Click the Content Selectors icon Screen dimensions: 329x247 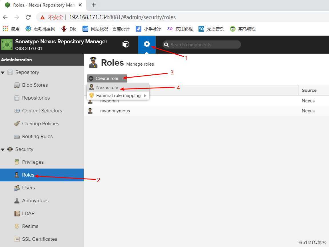click(17, 111)
